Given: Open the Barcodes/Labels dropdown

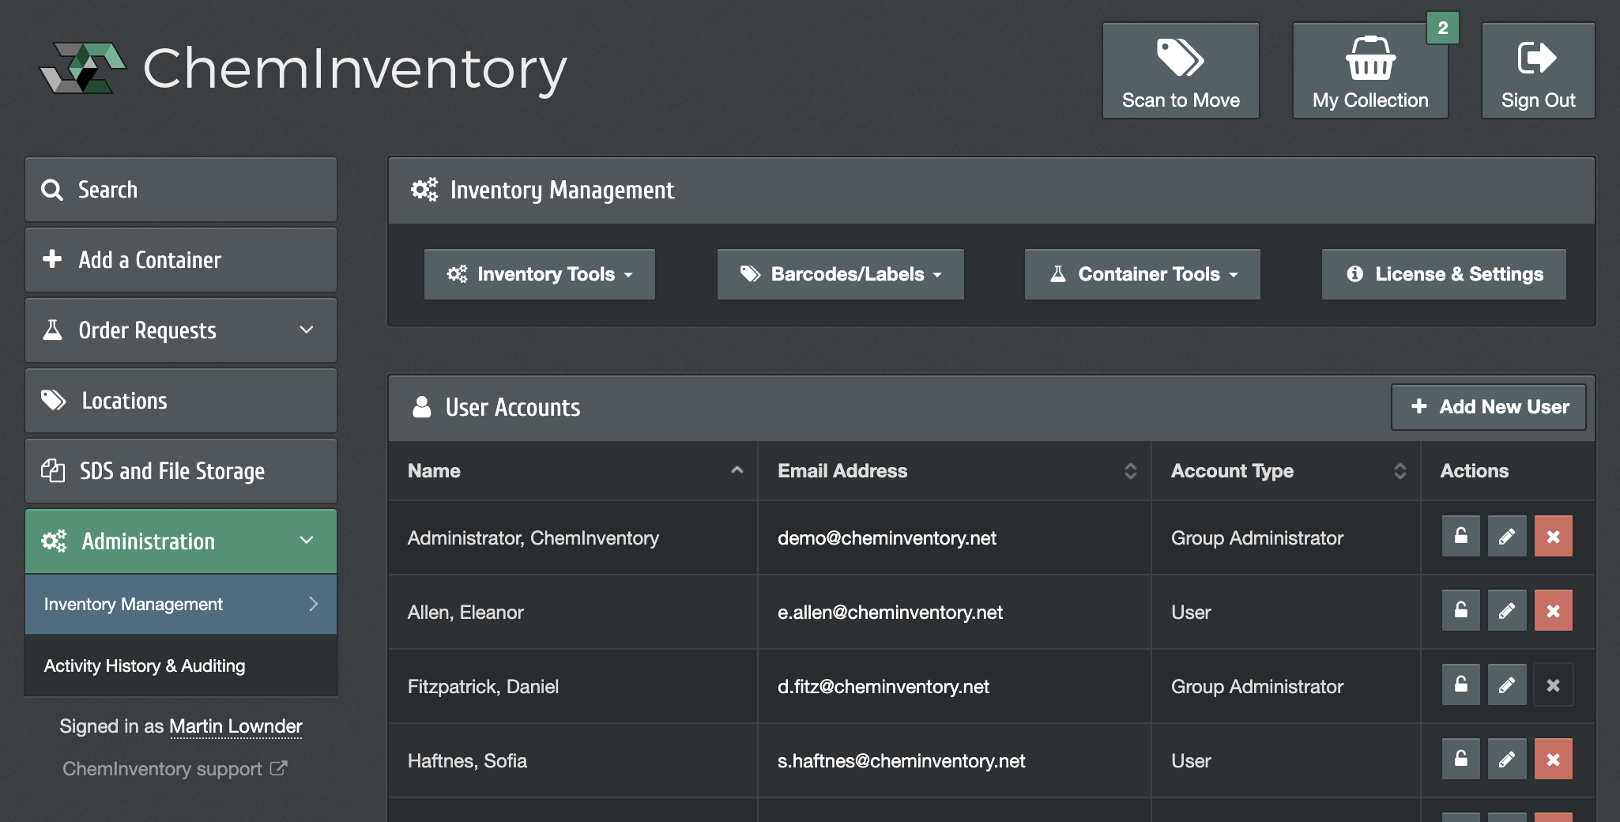Looking at the screenshot, I should pos(841,274).
